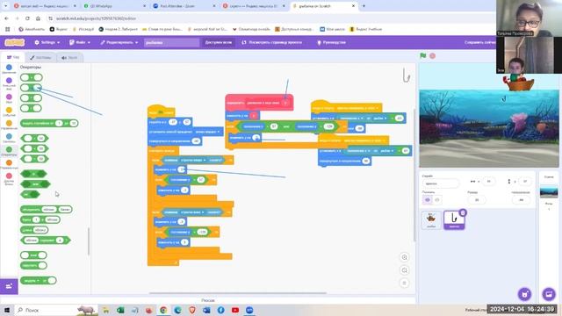
Task: Select the Variables blocks category circle
Action: point(9,162)
